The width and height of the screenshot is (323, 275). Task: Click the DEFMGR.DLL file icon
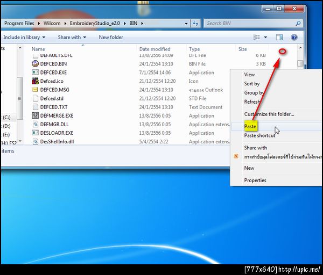(36, 124)
